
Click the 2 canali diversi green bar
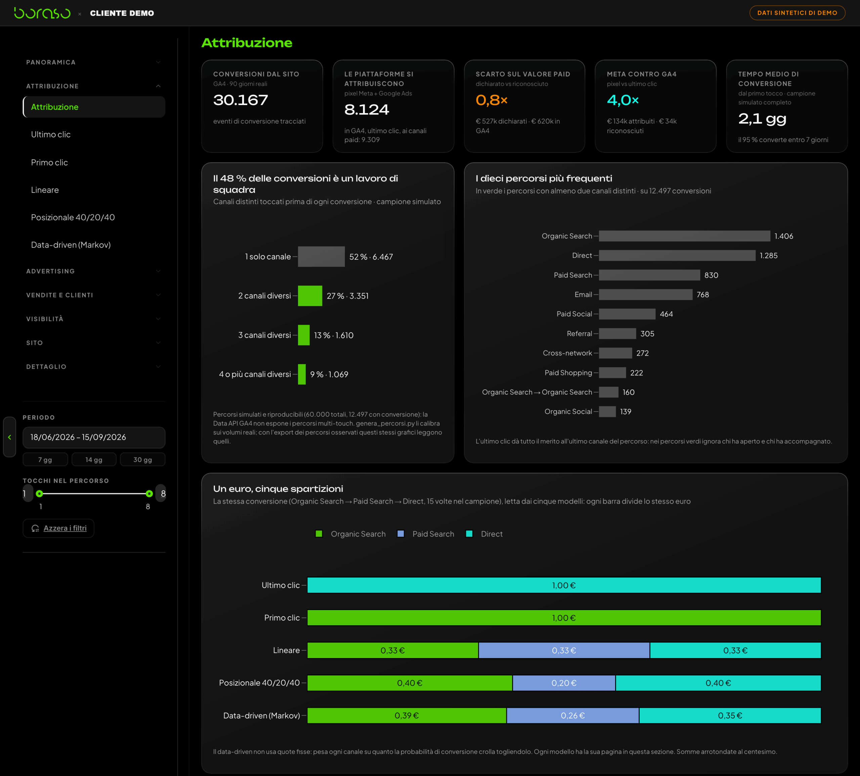coord(310,296)
